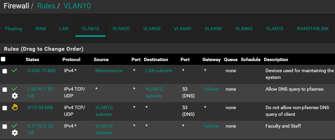This screenshot has height=140, width=335.
Task: Click green checkmark on Faculty and Staff rule
Action: pos(14,126)
